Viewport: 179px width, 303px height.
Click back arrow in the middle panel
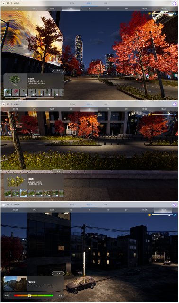tap(4, 104)
